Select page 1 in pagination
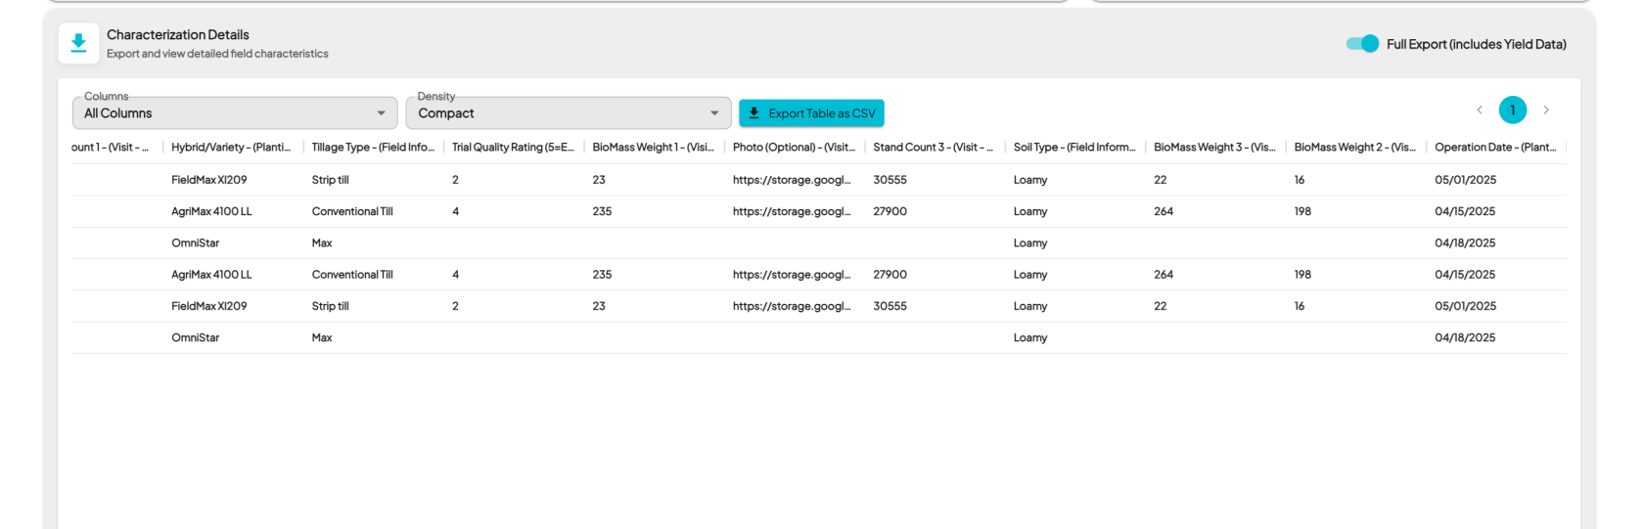The image size is (1644, 529). [1513, 110]
